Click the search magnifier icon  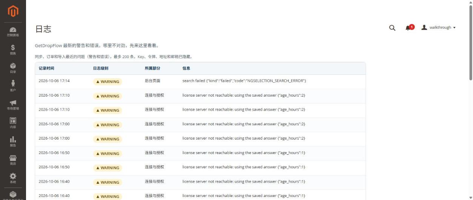[x=392, y=28]
